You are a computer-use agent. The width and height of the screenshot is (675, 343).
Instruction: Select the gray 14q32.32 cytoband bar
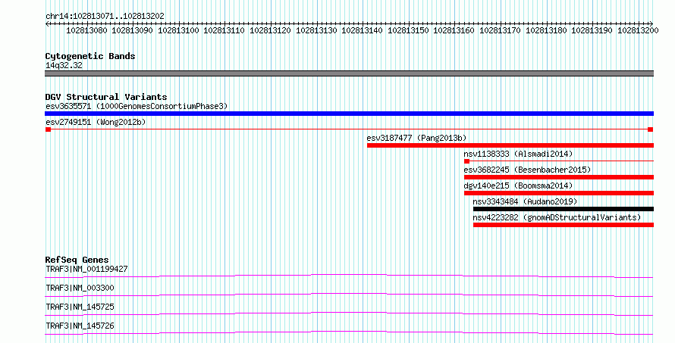tap(349, 73)
